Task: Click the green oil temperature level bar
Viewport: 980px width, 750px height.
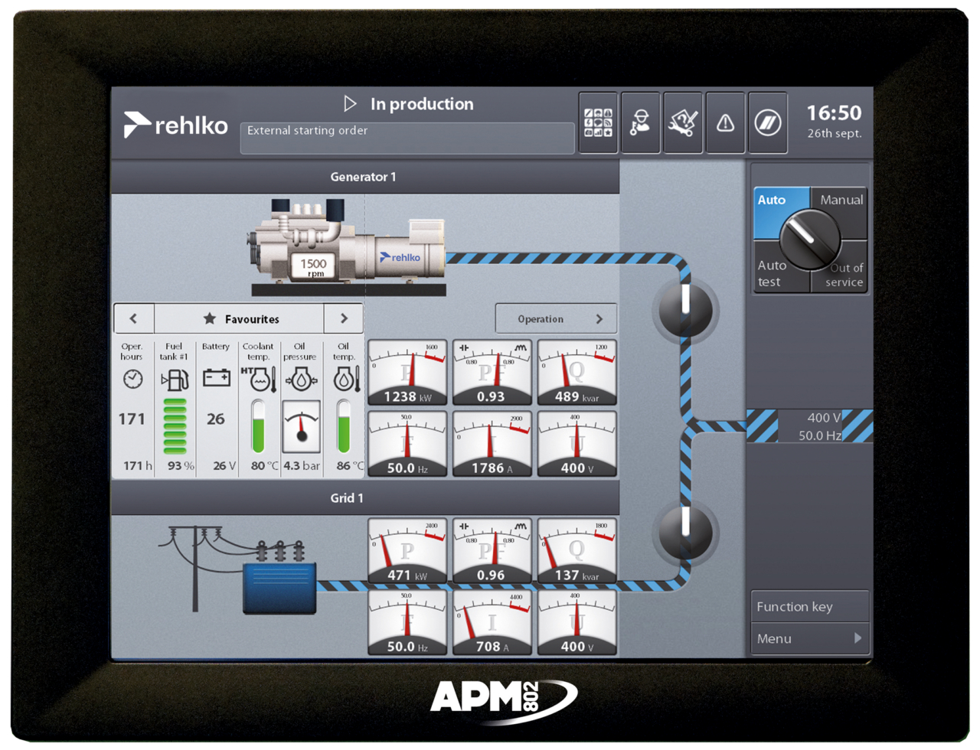Action: 343,434
